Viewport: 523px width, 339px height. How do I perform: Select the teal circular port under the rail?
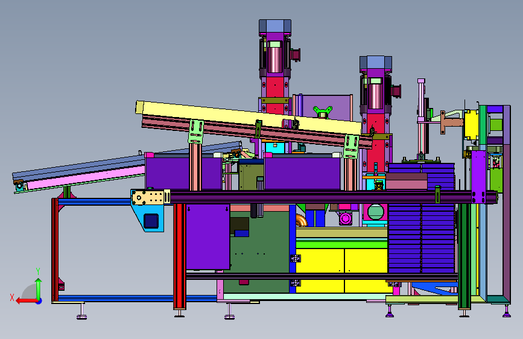pos(376,212)
